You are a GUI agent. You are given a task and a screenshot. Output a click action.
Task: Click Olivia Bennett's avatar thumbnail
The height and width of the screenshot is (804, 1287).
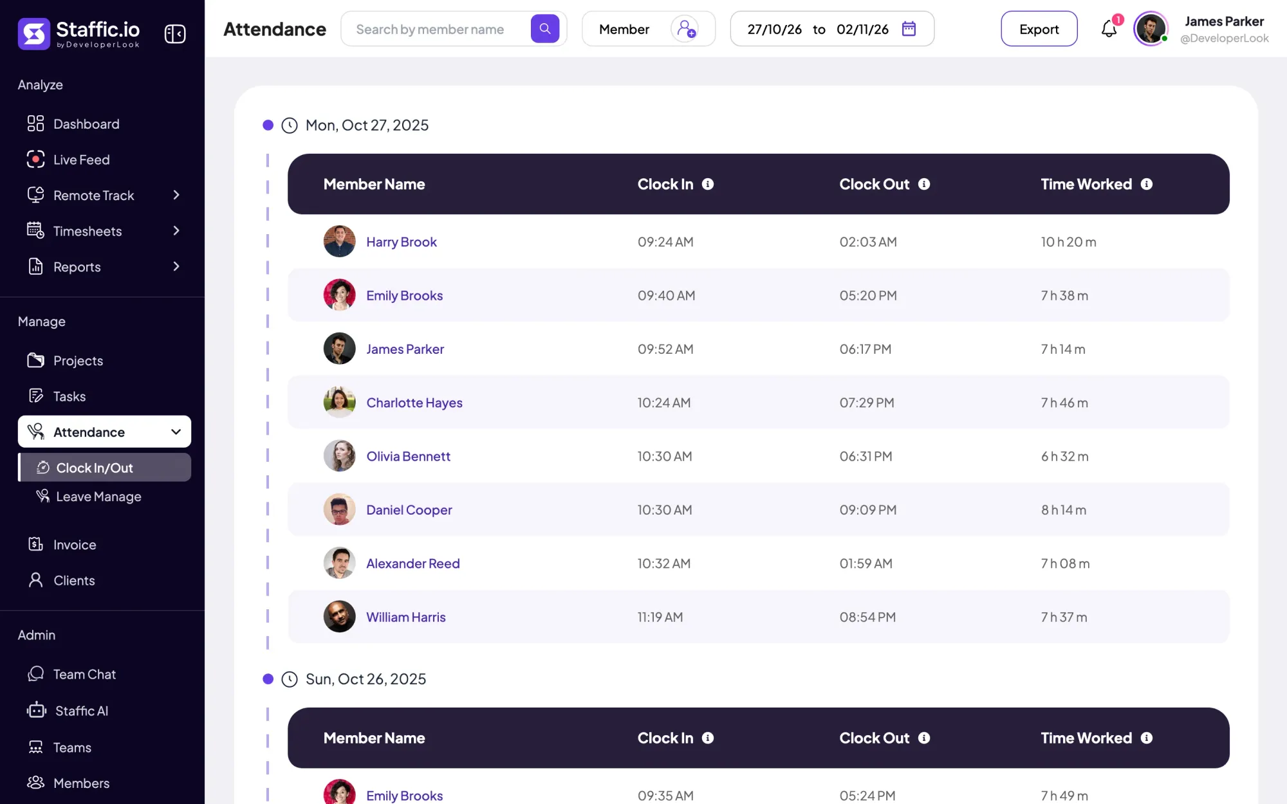tap(339, 456)
